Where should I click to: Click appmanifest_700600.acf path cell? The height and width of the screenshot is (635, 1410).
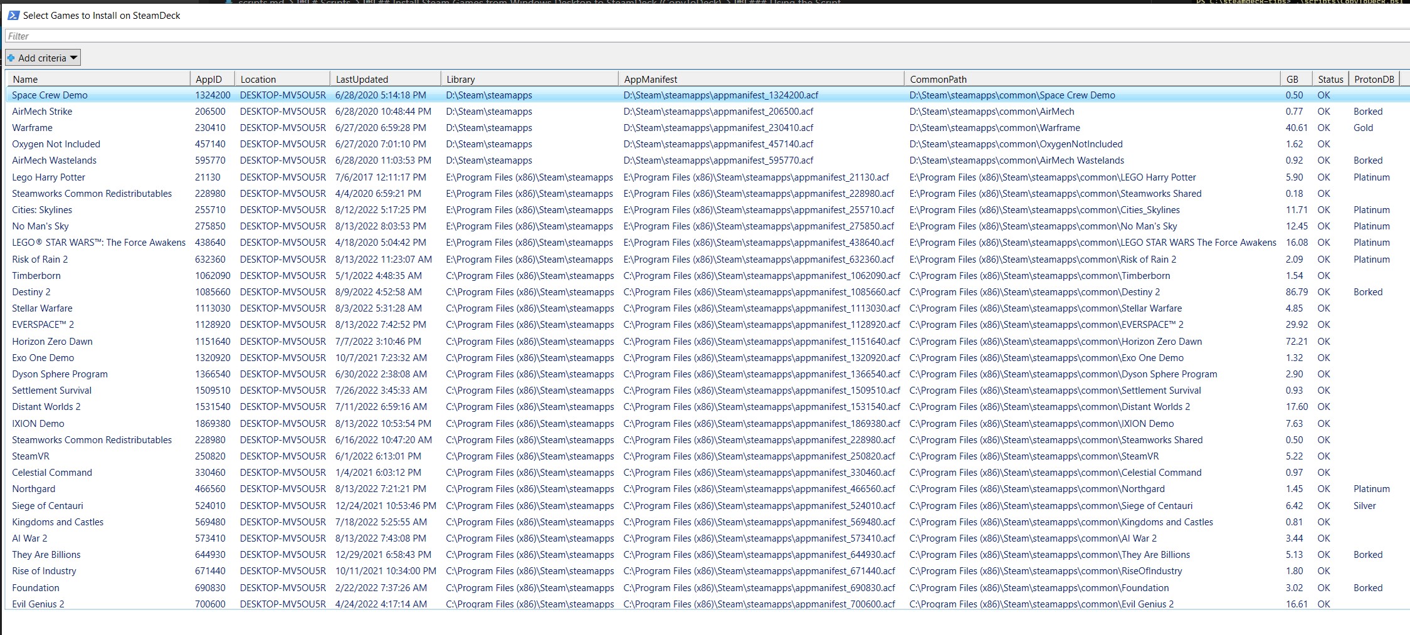point(759,604)
